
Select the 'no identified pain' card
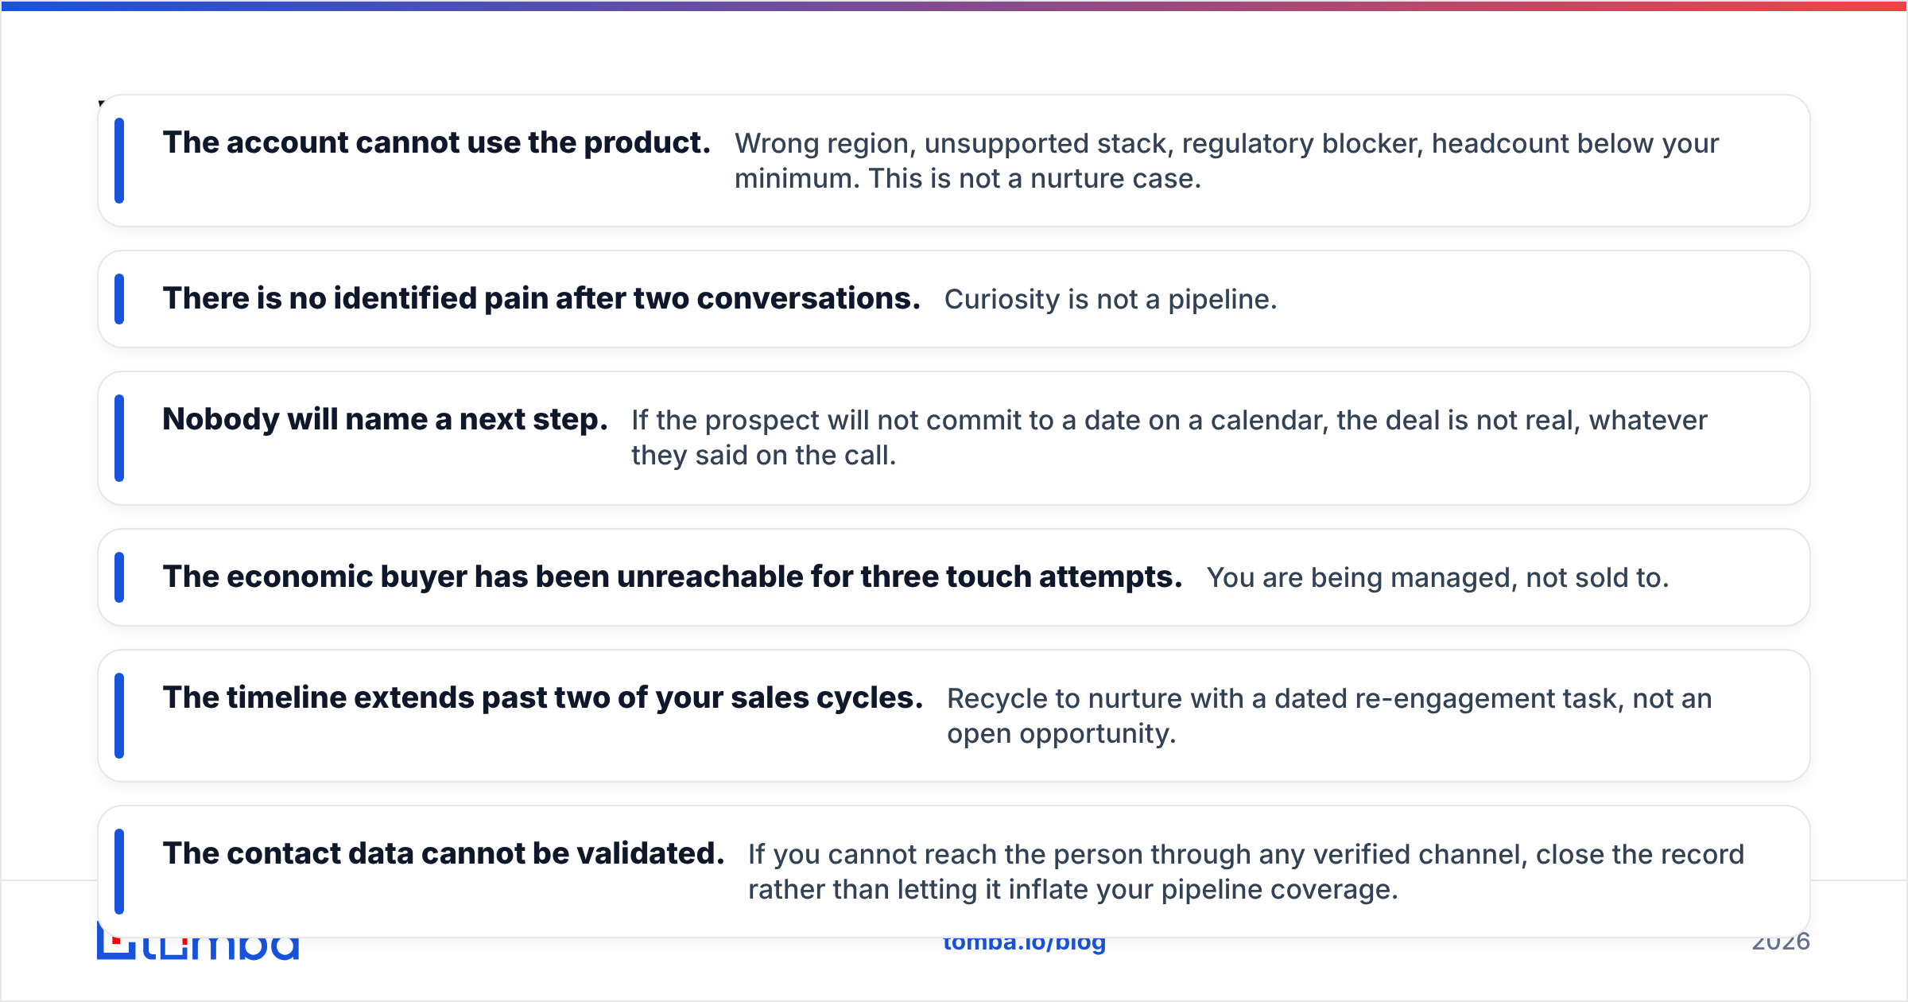pos(954,299)
